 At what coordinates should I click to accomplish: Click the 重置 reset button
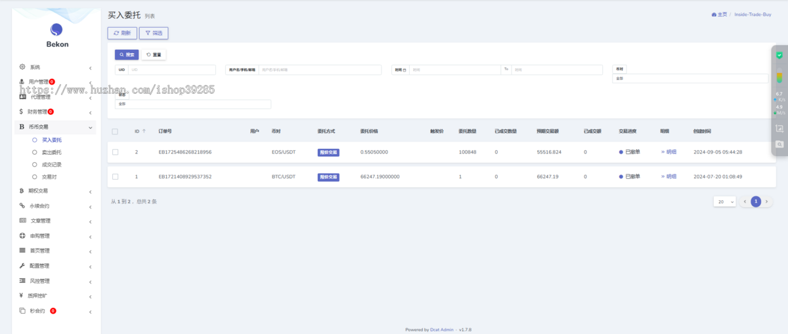(154, 54)
